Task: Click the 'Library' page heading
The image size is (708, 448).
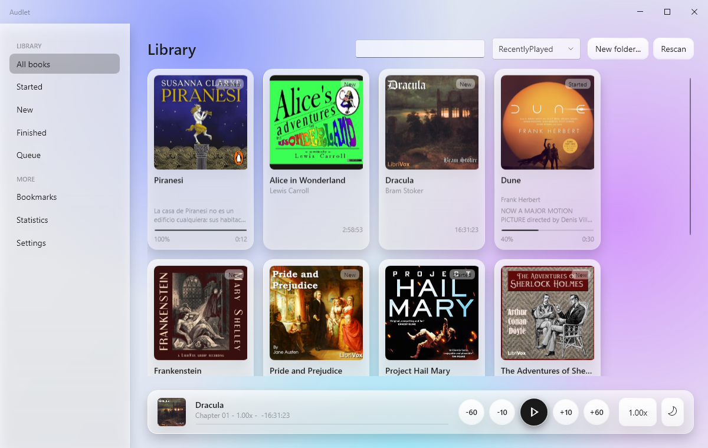Action: [x=172, y=50]
